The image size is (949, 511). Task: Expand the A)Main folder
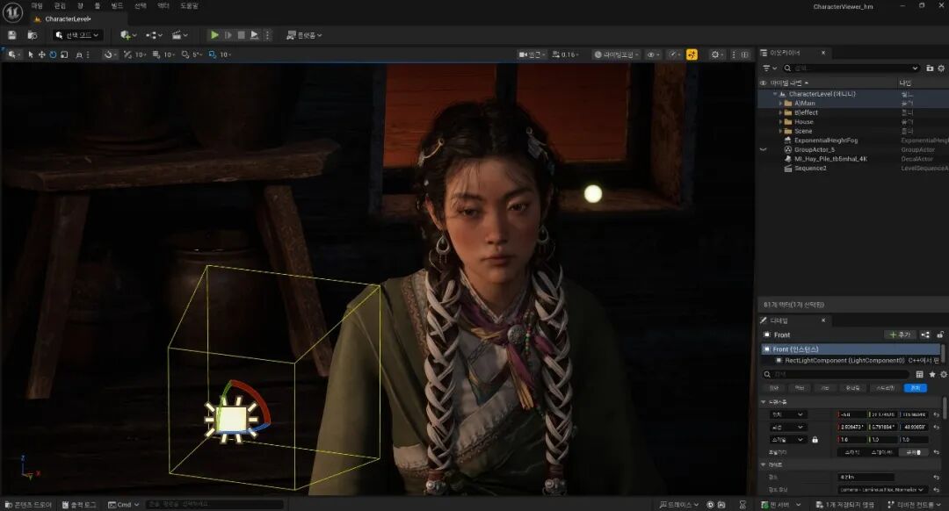pyautogui.click(x=780, y=104)
